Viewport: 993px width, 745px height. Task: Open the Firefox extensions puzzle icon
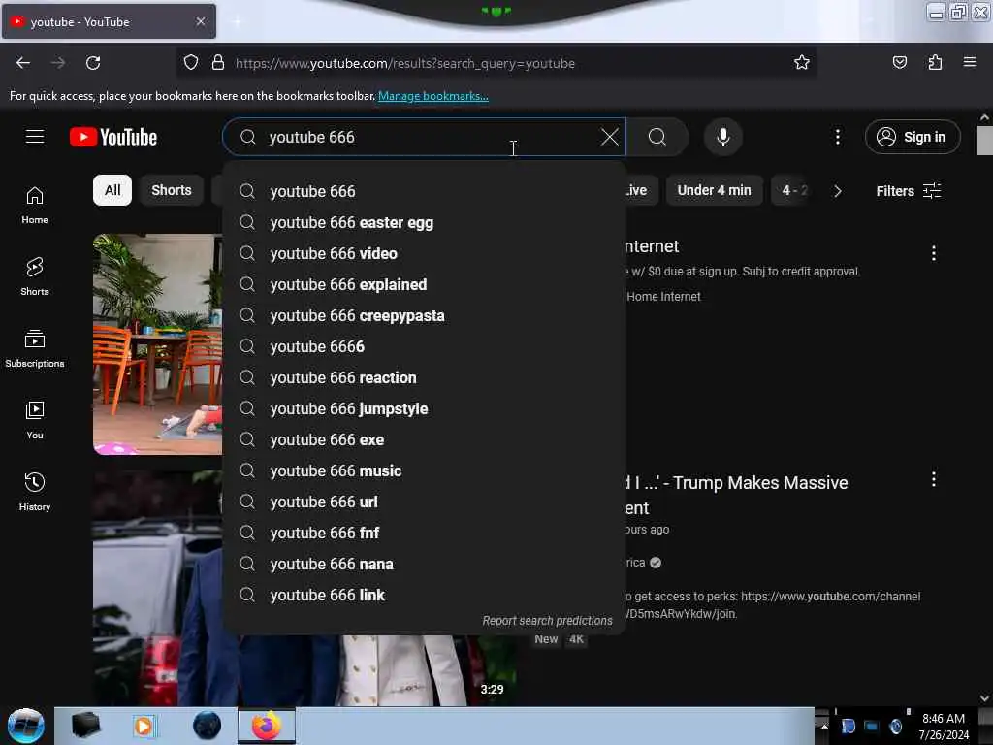point(935,62)
